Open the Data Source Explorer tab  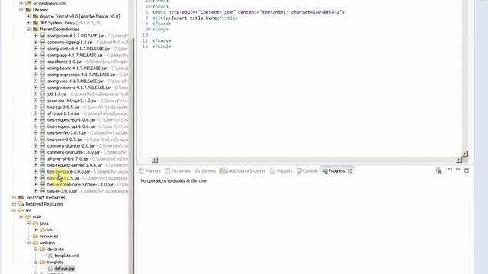coord(242,170)
